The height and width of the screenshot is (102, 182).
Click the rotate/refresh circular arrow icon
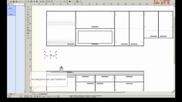[x=46, y=1]
